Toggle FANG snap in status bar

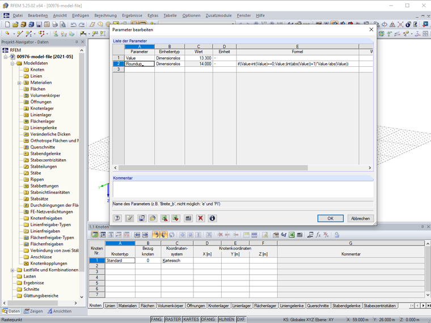[x=156, y=319]
